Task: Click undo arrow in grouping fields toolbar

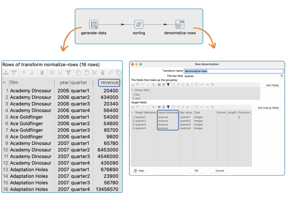Action: point(202,85)
